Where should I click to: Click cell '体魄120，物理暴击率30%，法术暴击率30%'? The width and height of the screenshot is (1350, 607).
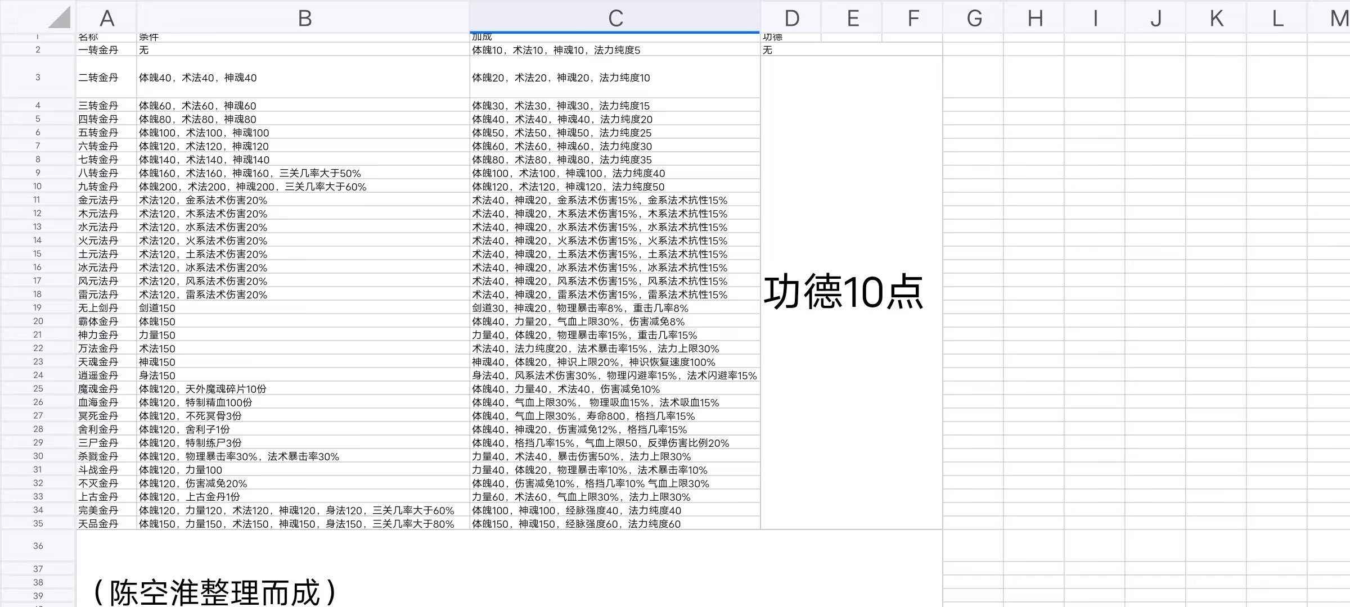click(303, 456)
